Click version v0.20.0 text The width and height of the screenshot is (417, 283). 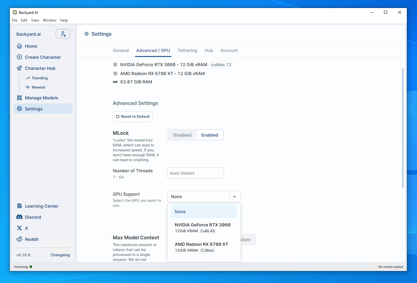click(x=23, y=255)
